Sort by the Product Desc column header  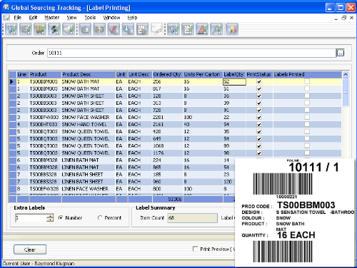(89, 74)
